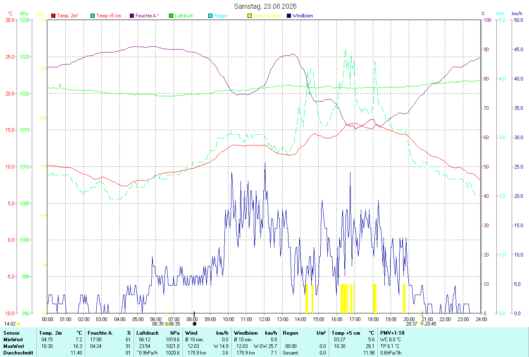Click the purple Feuchte A. legend square
Screen dimensions: 529x357
coord(132,16)
